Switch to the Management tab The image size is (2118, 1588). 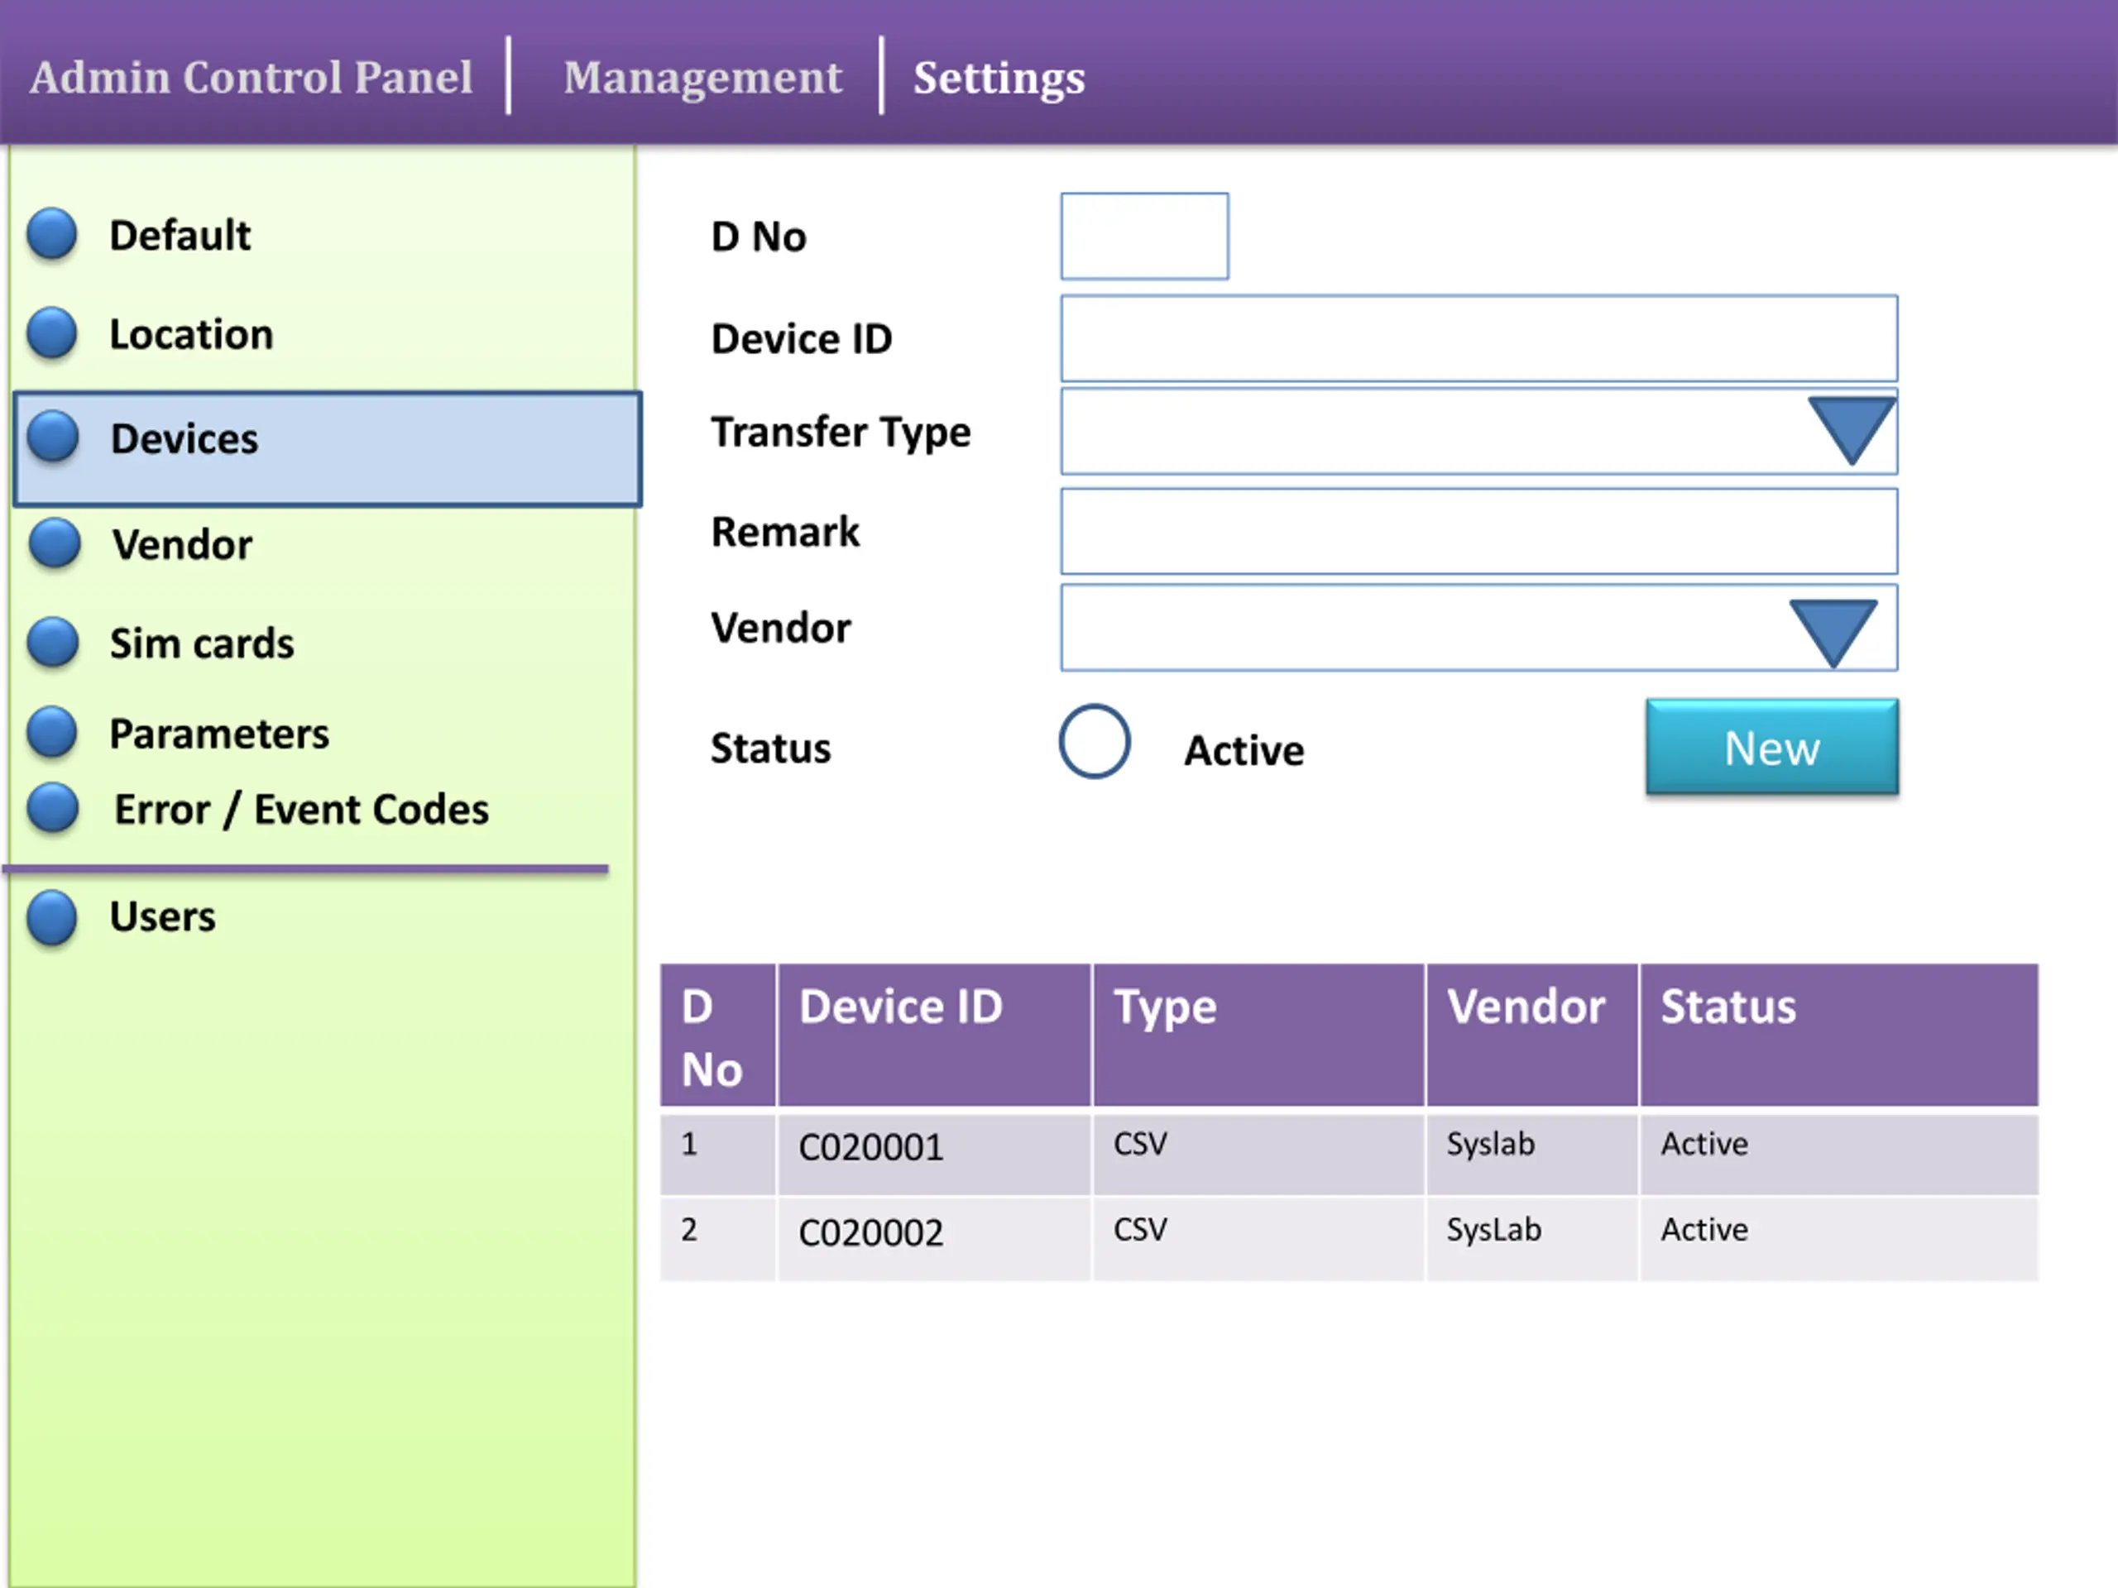tap(702, 78)
